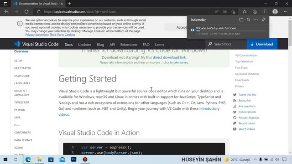Image resolution: width=292 pixels, height=164 pixels.
Task: Click the Visual Studio Code logo
Action: click(36, 44)
